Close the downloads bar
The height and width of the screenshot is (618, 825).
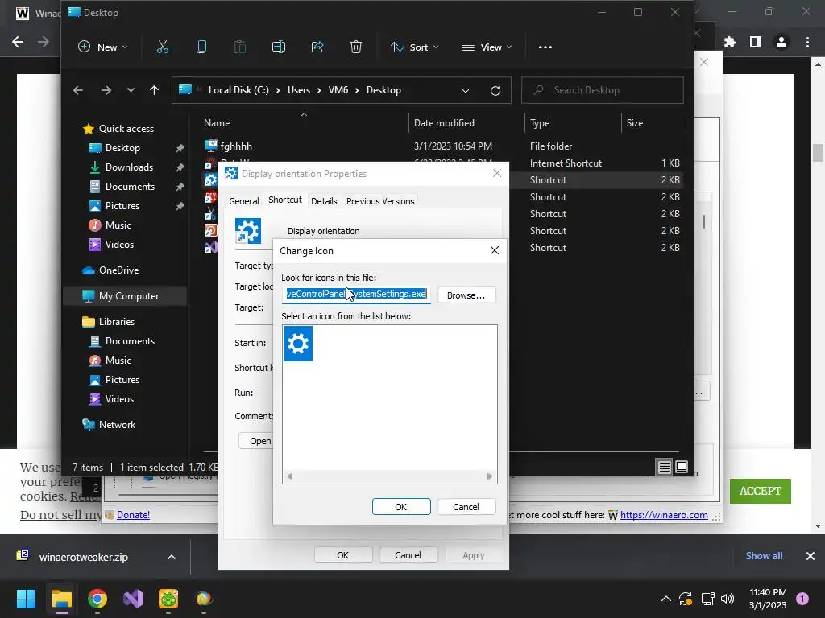pos(810,556)
